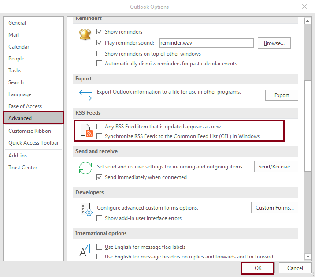Viewport: 315px width, 277px height.
Task: Toggle Send immediately when connected checkbox
Action: [99, 177]
